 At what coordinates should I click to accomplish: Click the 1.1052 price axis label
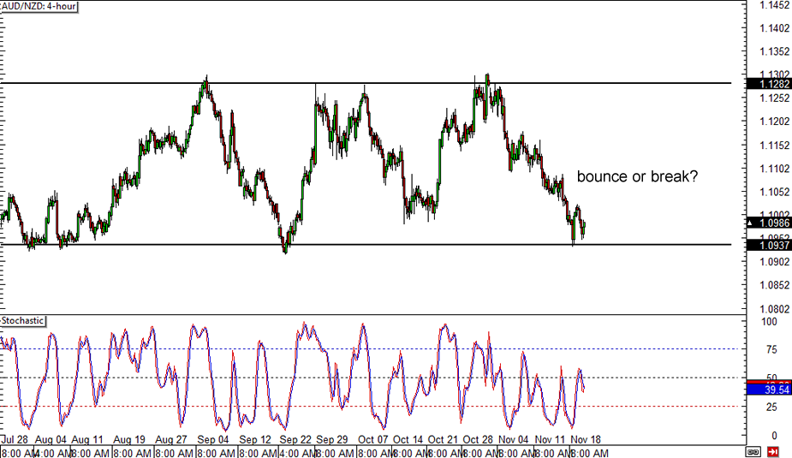pyautogui.click(x=774, y=192)
